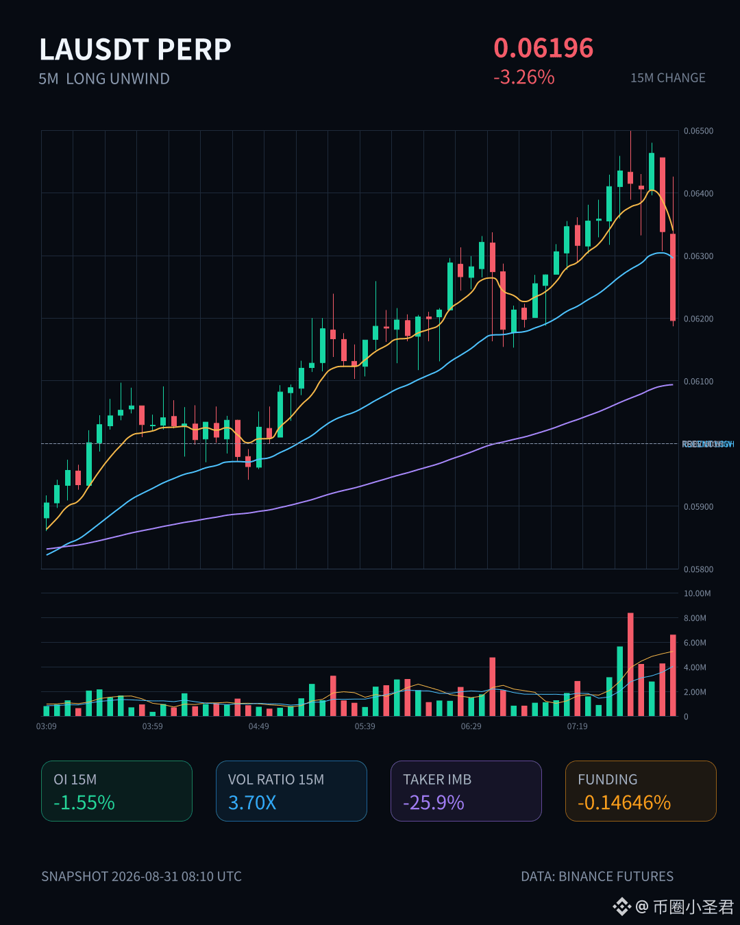Image resolution: width=740 pixels, height=925 pixels.
Task: Click the -1.55% open interest value
Action: (x=84, y=802)
